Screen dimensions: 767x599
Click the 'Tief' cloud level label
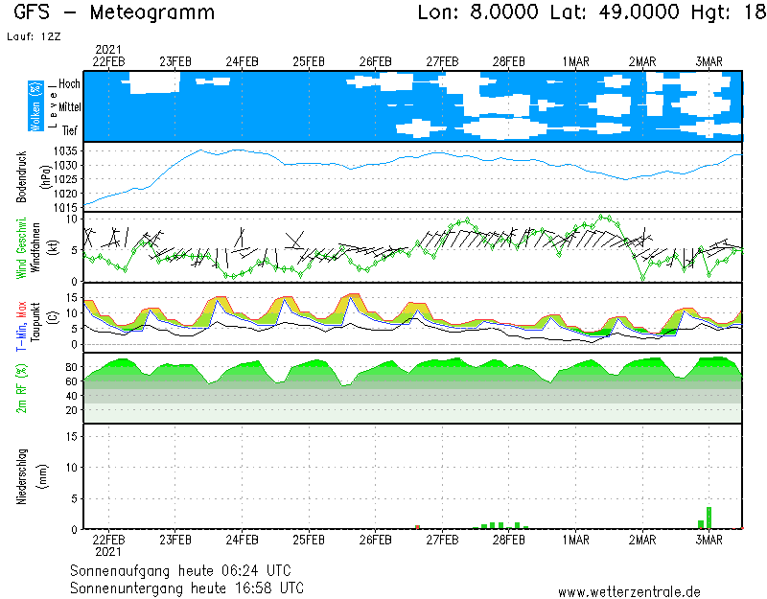(70, 130)
